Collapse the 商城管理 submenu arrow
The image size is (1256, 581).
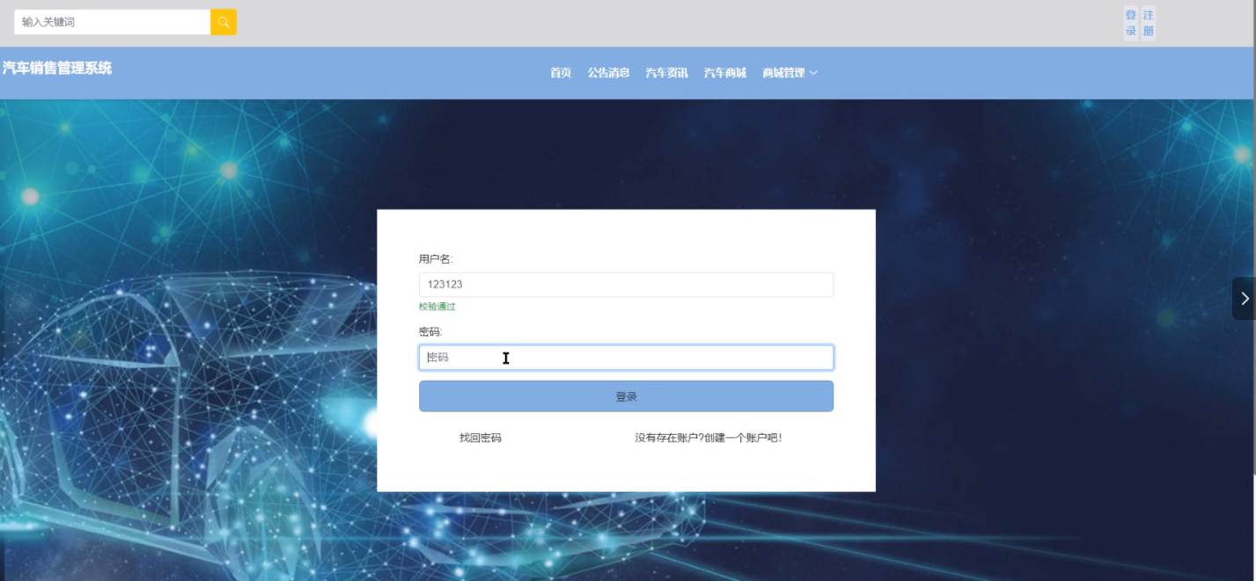click(x=812, y=73)
